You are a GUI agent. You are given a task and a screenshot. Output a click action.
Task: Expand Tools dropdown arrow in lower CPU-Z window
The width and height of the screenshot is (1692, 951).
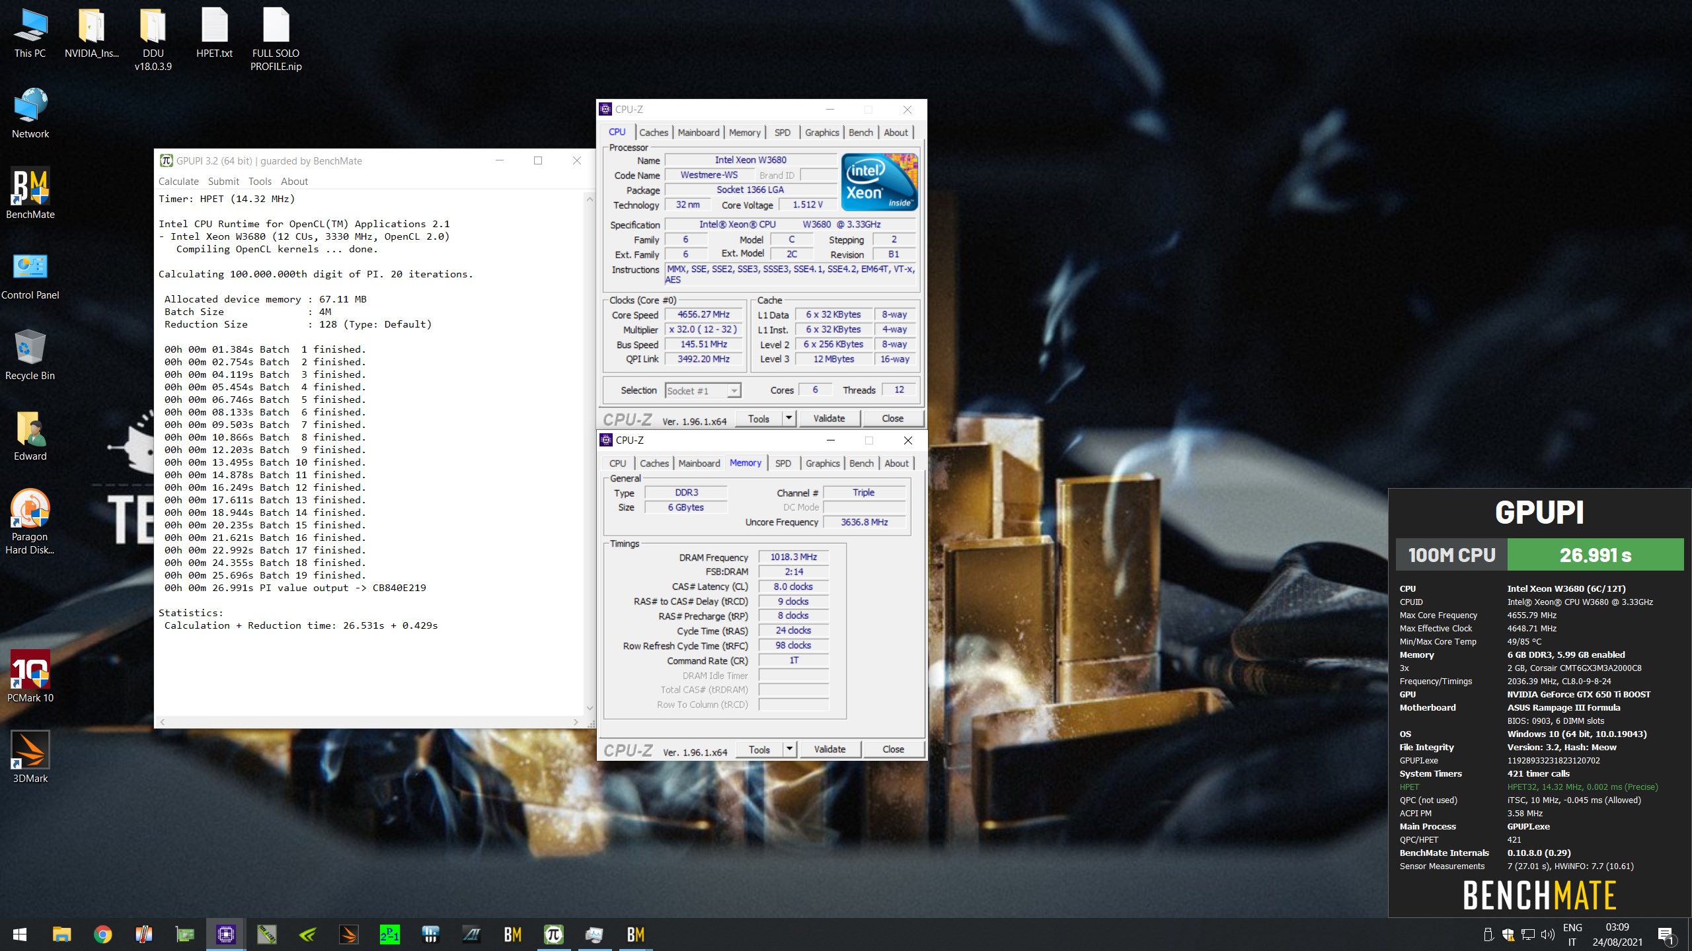[789, 749]
